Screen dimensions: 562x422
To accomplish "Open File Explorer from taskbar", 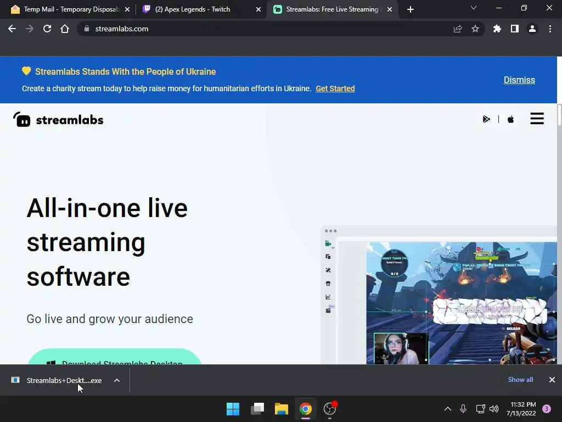I will click(x=282, y=409).
